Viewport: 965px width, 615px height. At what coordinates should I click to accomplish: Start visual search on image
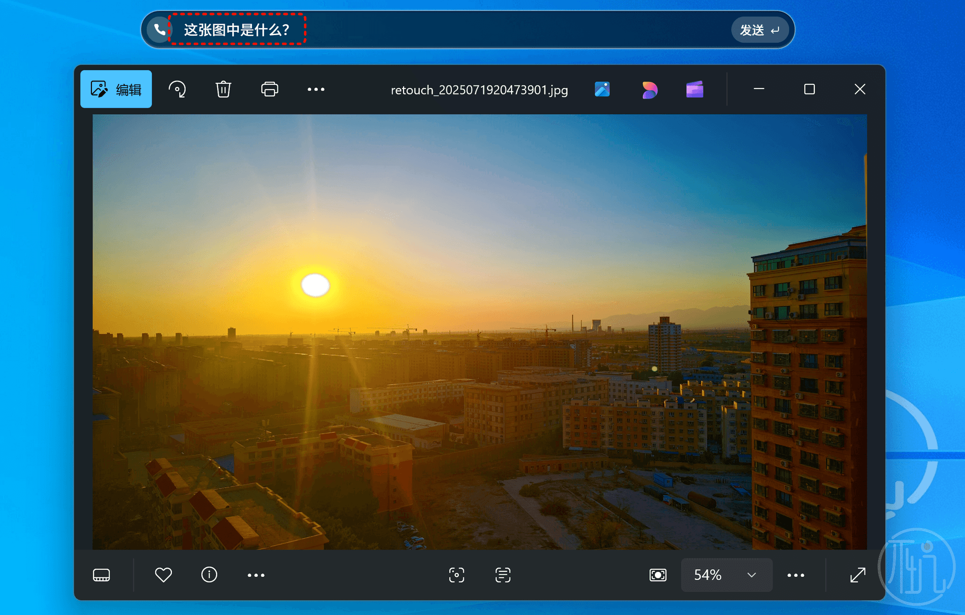pos(456,575)
